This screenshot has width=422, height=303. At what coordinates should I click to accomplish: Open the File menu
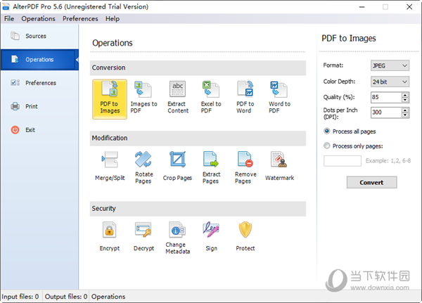click(9, 18)
